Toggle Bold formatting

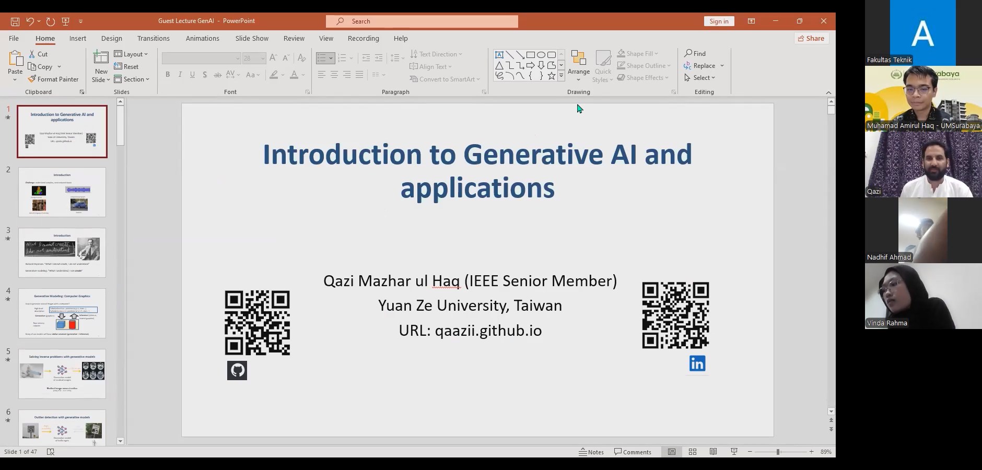(x=168, y=75)
